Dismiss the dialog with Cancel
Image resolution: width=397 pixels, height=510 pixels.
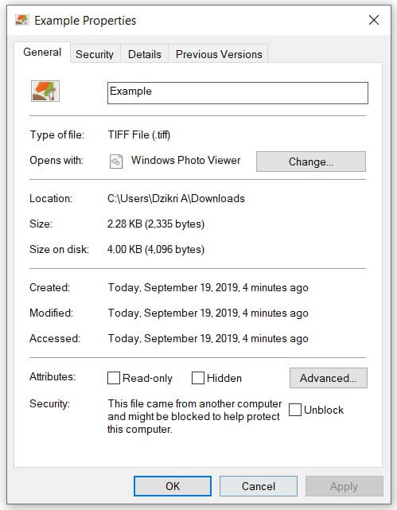click(259, 486)
